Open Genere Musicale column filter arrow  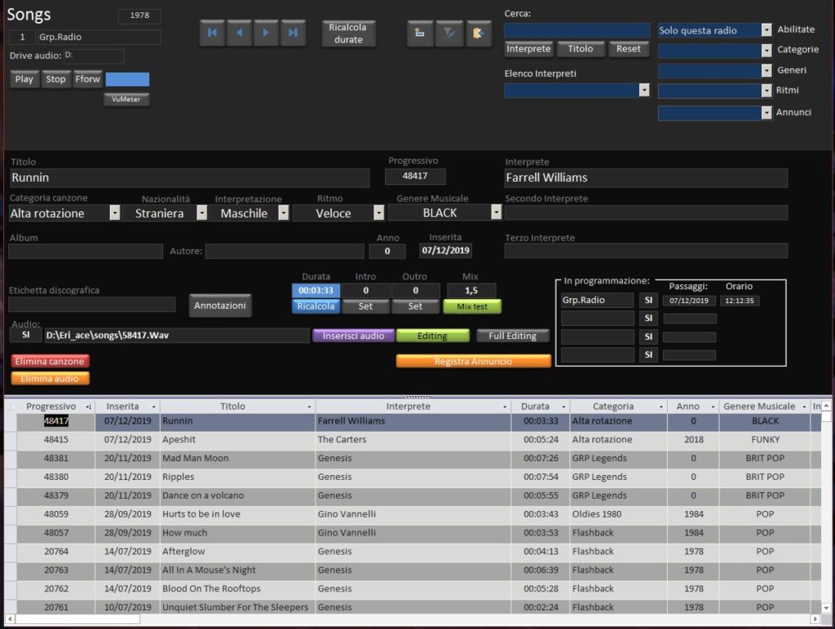pos(804,407)
